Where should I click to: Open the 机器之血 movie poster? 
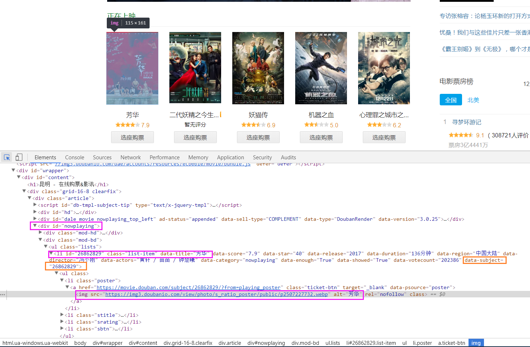tap(321, 68)
